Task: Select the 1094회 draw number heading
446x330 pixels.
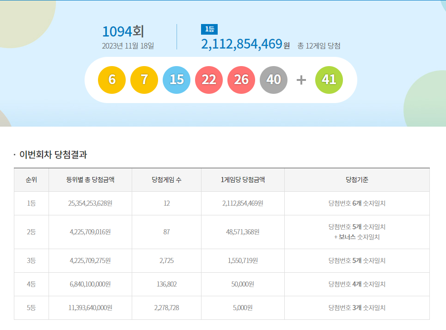Action: point(123,31)
